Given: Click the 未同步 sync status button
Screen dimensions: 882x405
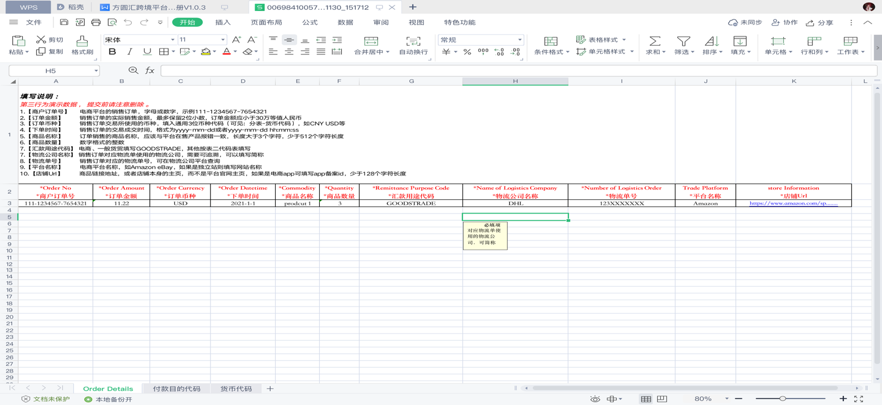Looking at the screenshot, I should coord(745,23).
